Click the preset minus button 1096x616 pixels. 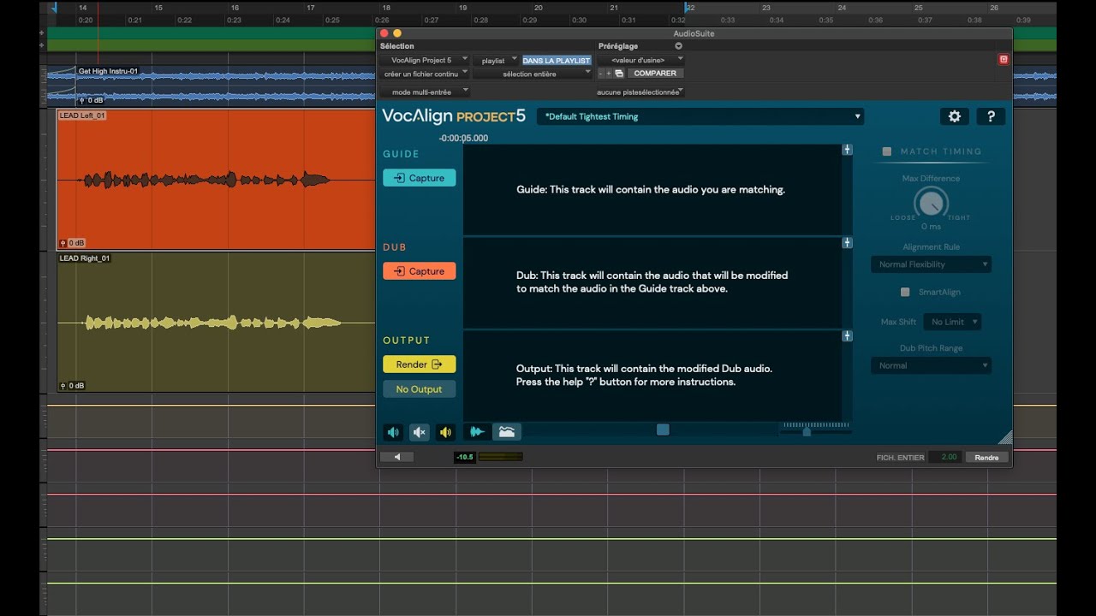[600, 74]
